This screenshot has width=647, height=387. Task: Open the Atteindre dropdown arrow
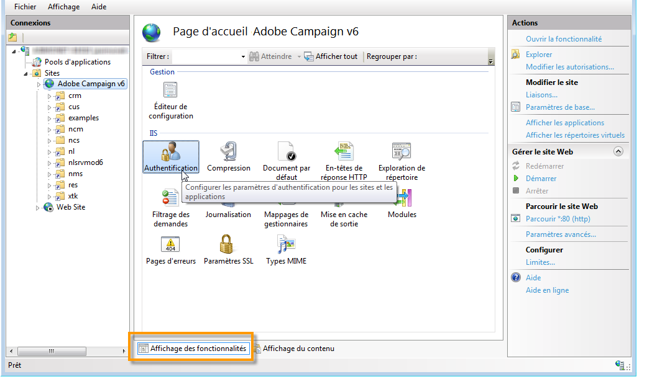click(x=299, y=56)
